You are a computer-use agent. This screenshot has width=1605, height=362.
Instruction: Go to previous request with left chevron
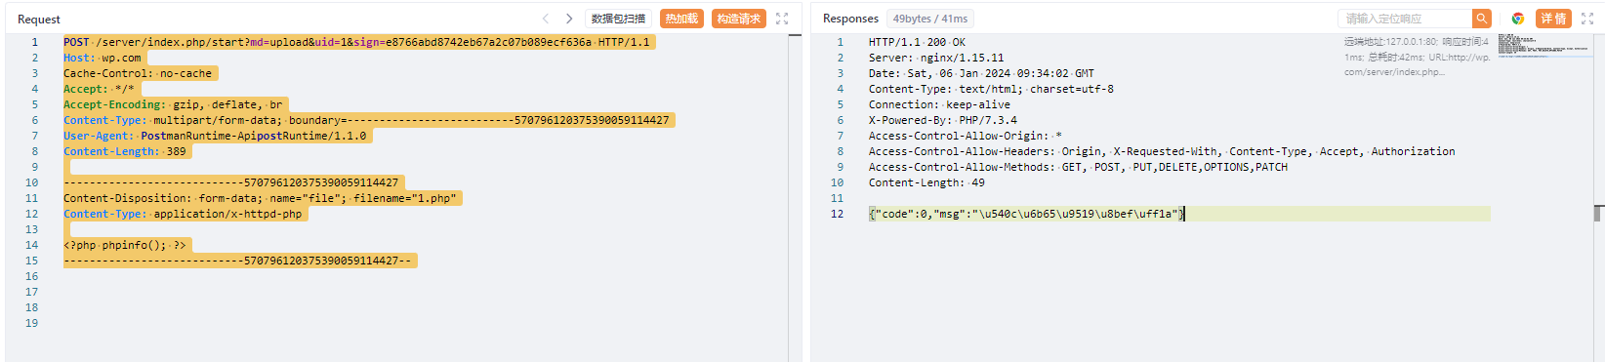tap(546, 19)
